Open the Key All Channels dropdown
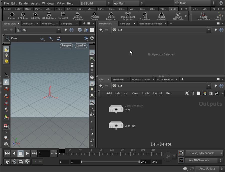225x172 pixels. click(203, 160)
